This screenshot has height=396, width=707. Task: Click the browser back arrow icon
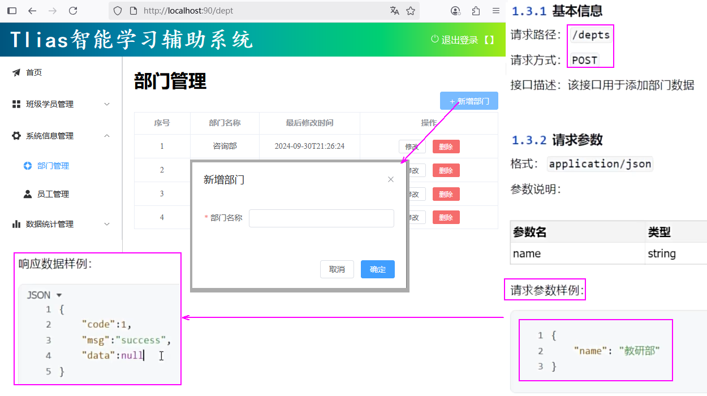[x=32, y=11]
